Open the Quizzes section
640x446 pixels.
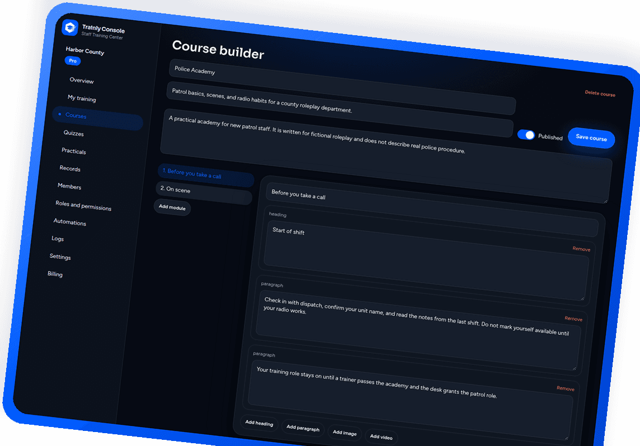click(x=73, y=134)
